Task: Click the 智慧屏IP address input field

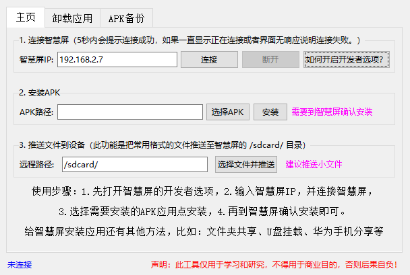Action: (x=117, y=59)
